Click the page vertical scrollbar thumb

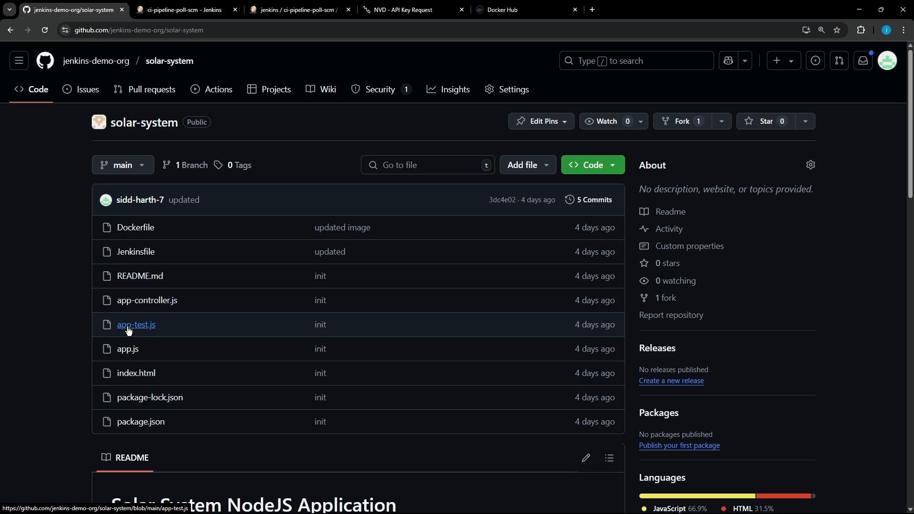pos(910,123)
